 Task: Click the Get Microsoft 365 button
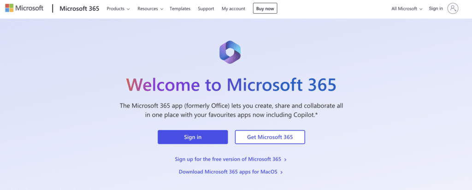point(270,137)
